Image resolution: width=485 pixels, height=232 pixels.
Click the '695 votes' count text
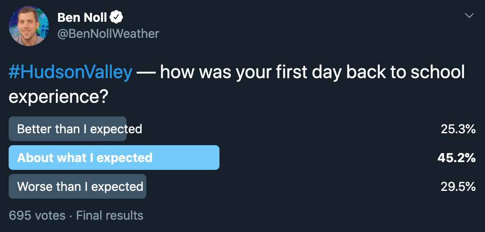[x=37, y=215]
